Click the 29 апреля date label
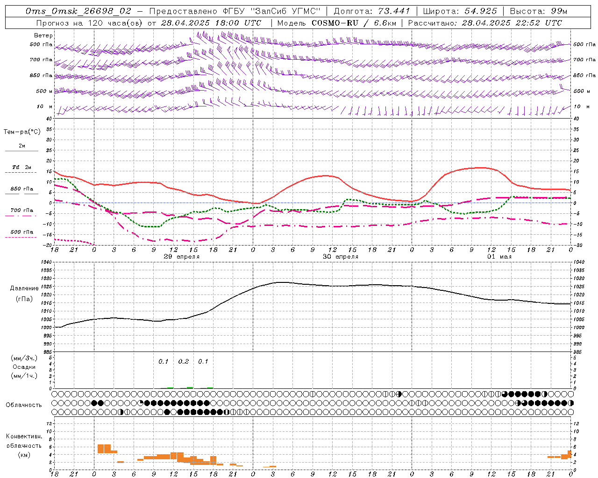Screen dimensions: 598x478 pos(181,257)
